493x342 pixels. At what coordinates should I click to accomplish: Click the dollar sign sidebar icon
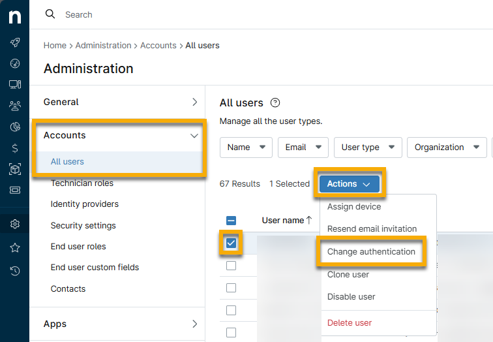point(14,148)
